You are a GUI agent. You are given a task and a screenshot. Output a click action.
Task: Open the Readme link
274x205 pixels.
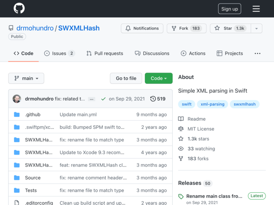(x=197, y=119)
